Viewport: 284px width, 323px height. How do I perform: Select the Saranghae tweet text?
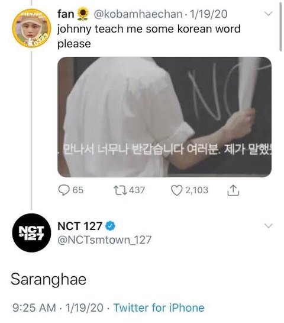[x=49, y=279]
